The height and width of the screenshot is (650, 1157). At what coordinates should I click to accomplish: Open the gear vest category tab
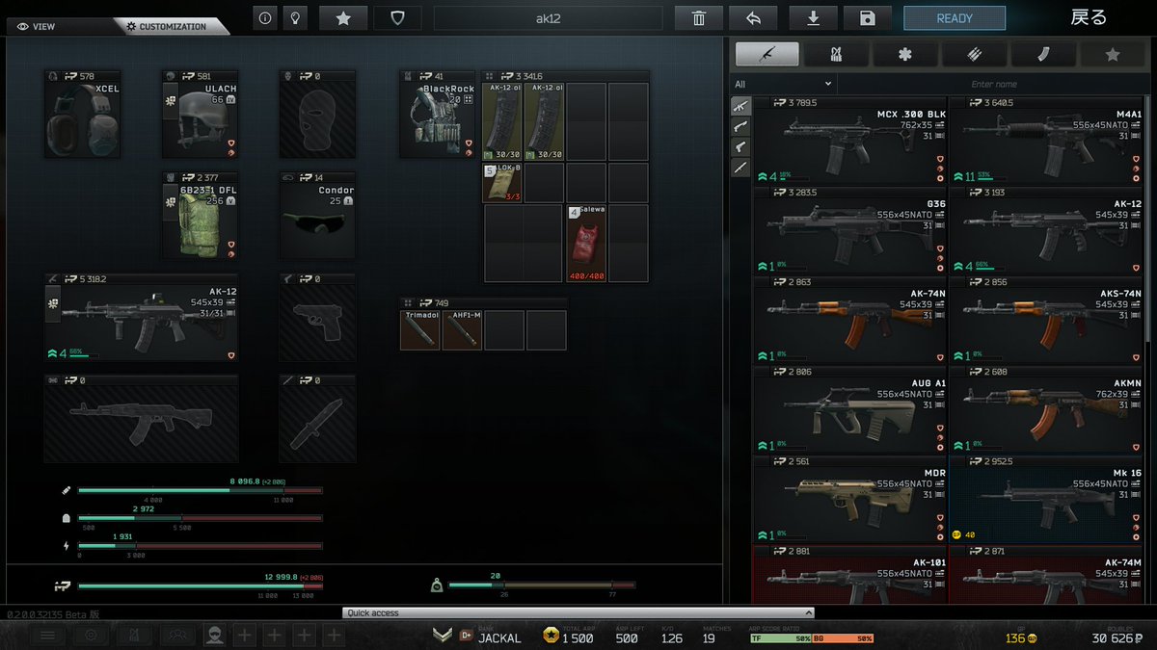(x=836, y=55)
